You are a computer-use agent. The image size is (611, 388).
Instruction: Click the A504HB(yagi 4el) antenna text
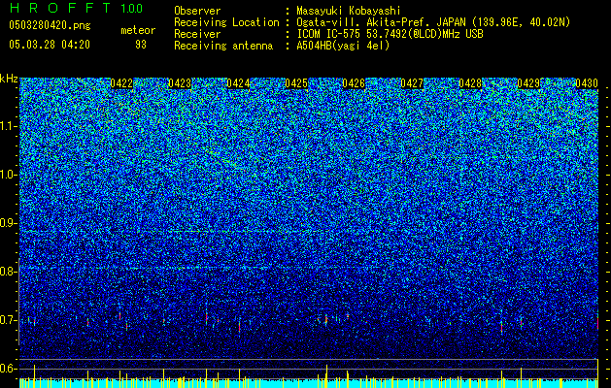(x=343, y=46)
